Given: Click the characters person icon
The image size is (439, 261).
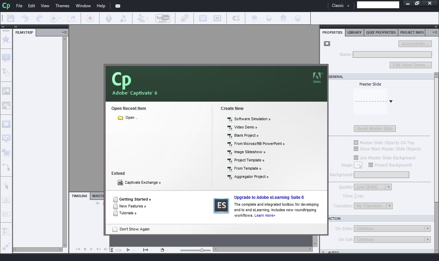Looking at the screenshot, I should point(141,18).
